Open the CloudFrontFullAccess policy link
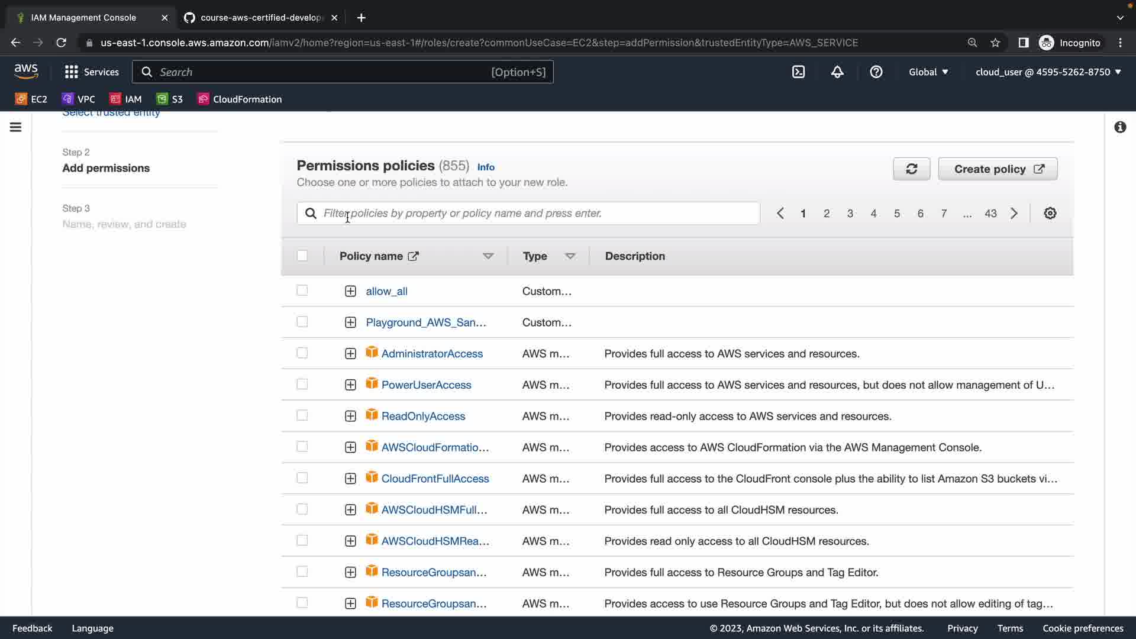Viewport: 1136px width, 639px height. pyautogui.click(x=435, y=479)
